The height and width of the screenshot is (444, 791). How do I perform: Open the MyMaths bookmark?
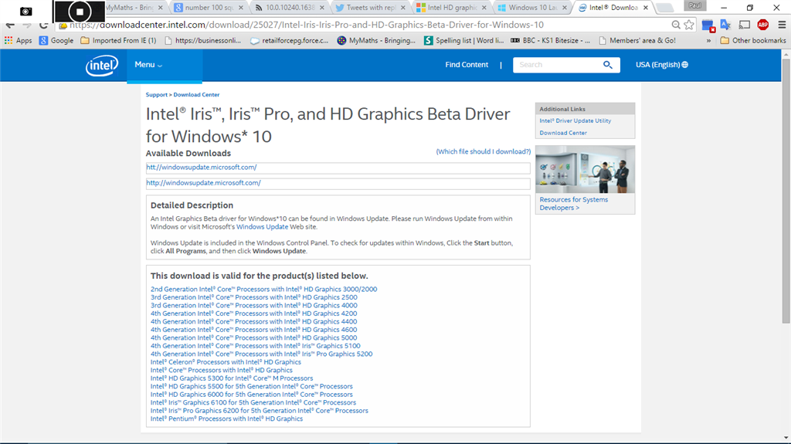376,40
